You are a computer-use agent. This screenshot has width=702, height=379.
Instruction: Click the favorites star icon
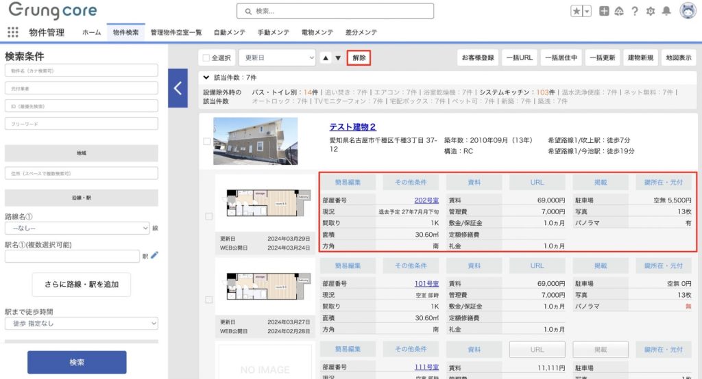(577, 11)
